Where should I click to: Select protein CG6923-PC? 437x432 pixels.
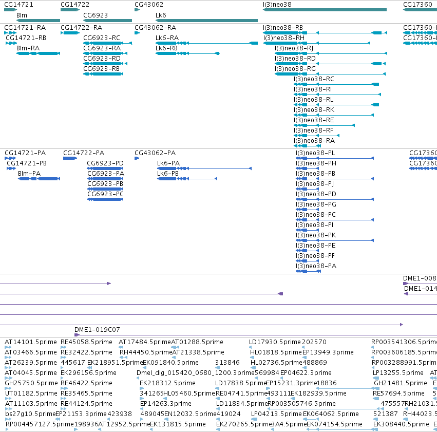(105, 194)
